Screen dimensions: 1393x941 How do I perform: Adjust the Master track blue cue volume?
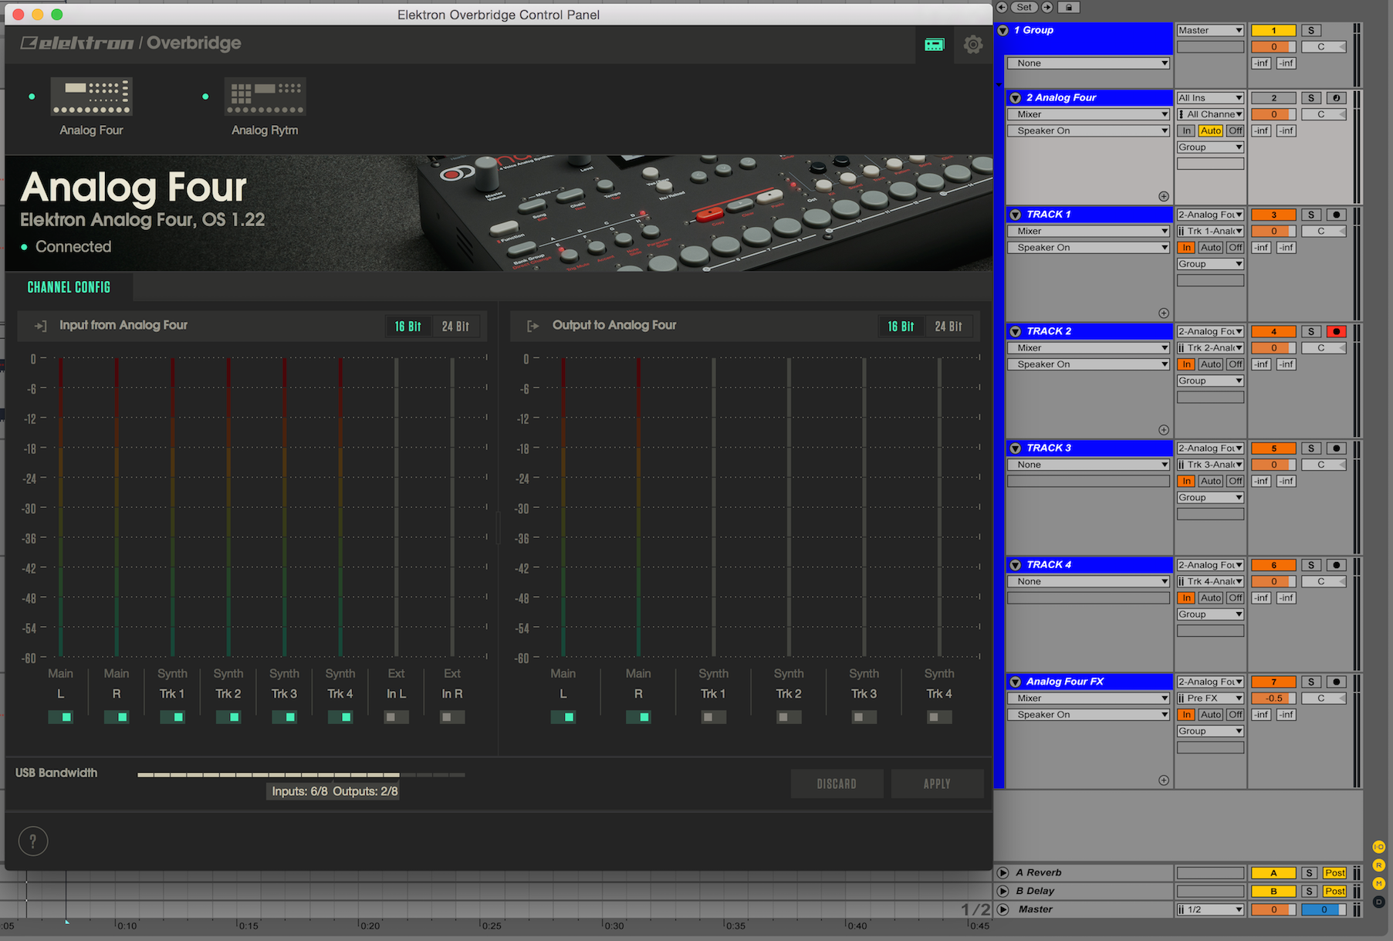1324,909
